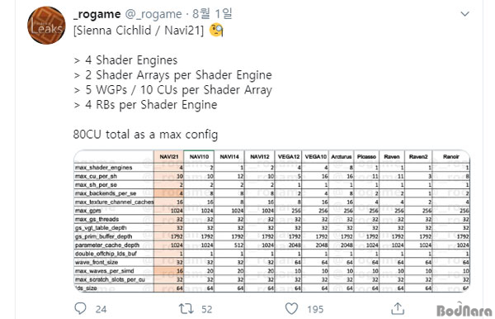Screen dimensions: 495x319
Task: Click the Renoir column header
Action: [x=450, y=157]
